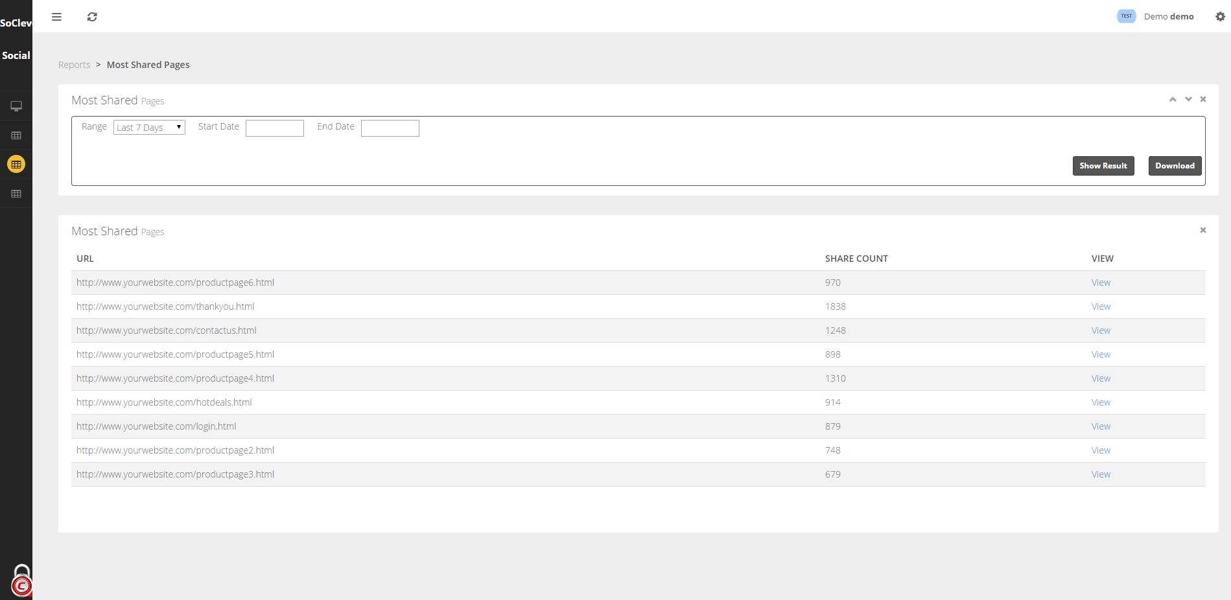Click the thankyou.html URL text
This screenshot has height=600, width=1231.
pos(165,306)
